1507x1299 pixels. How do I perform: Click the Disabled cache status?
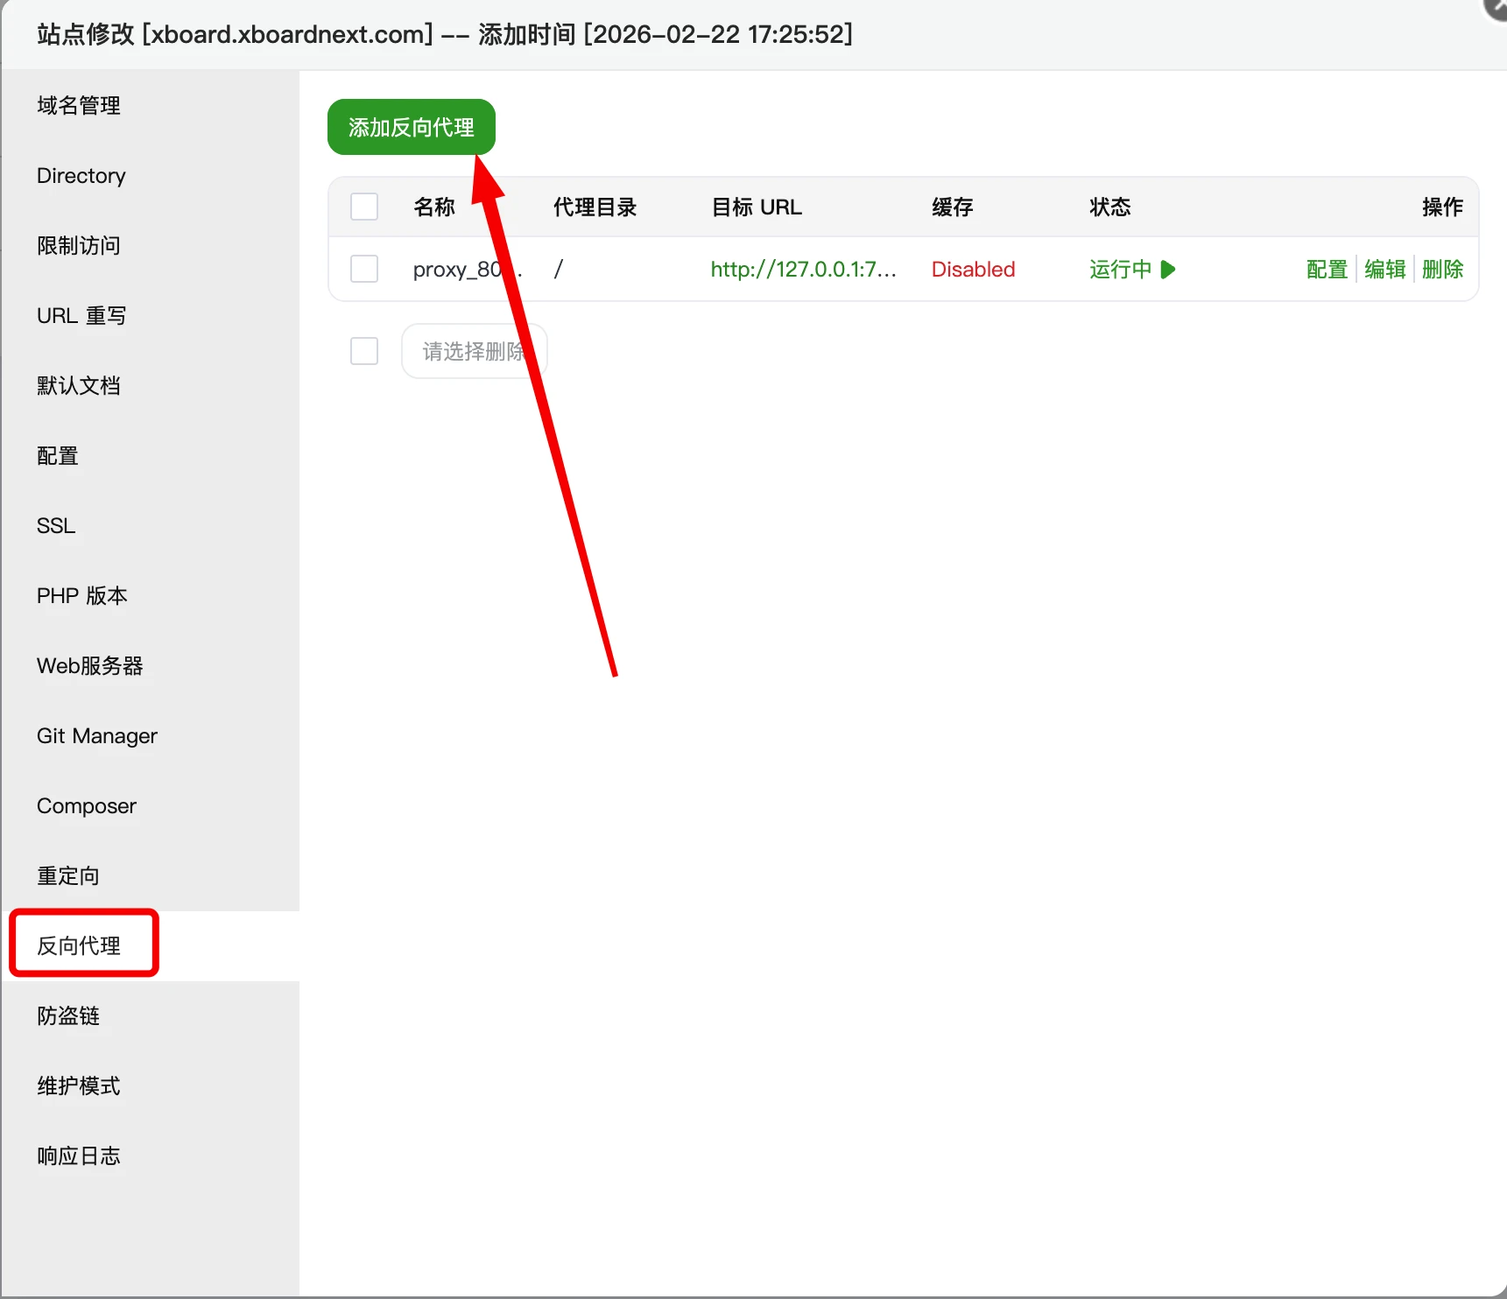(x=973, y=269)
